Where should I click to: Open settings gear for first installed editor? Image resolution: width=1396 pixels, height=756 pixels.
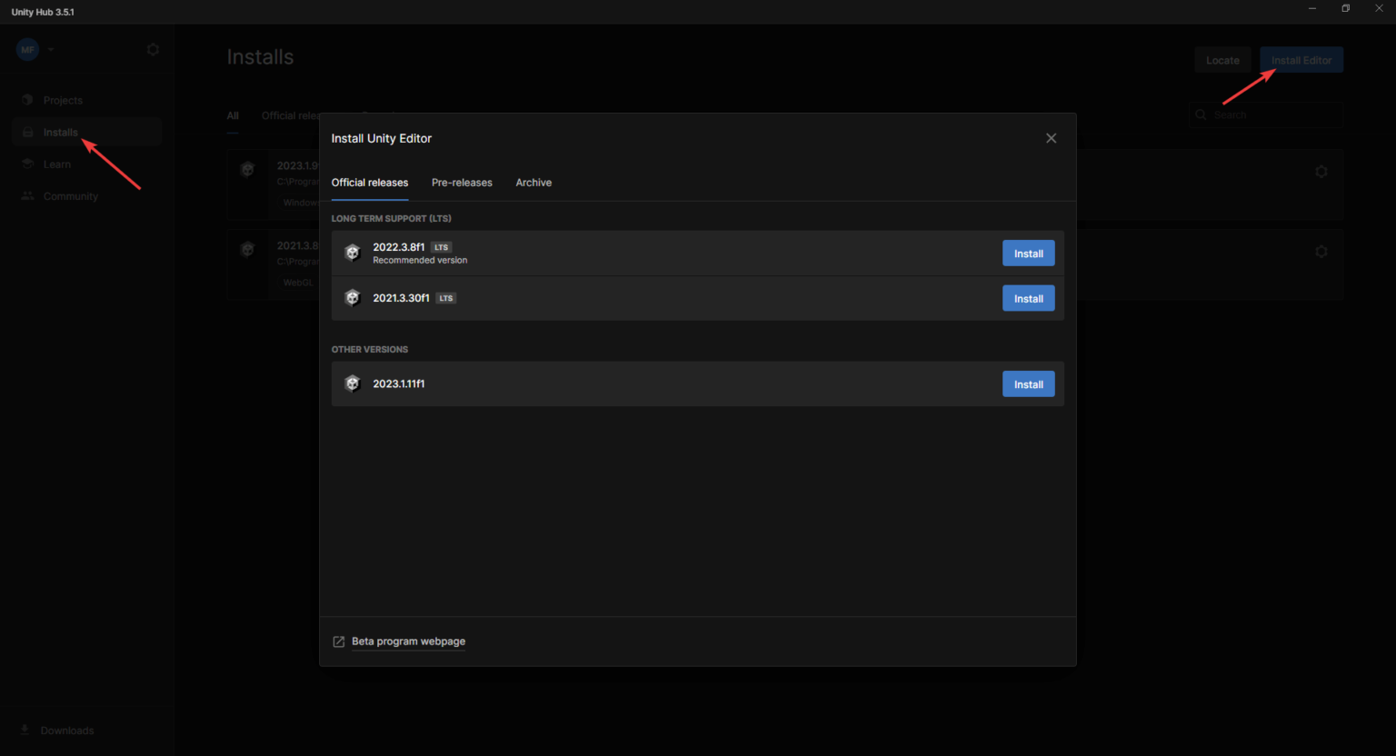pos(1321,172)
